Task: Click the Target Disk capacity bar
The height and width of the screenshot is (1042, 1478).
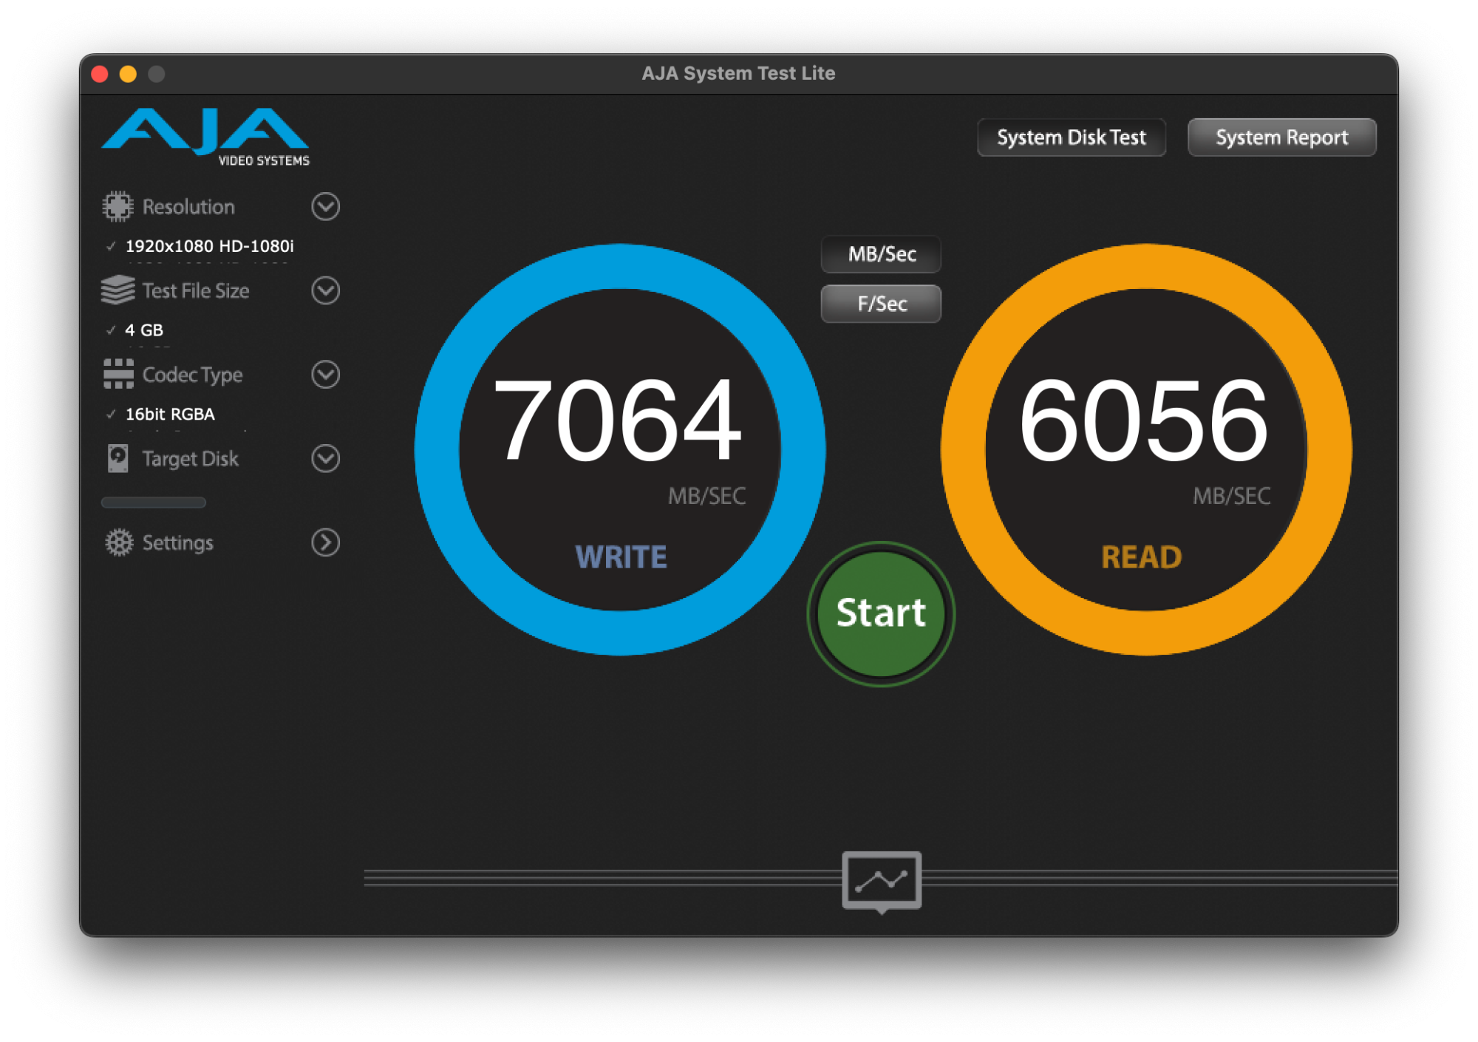Action: click(x=153, y=502)
